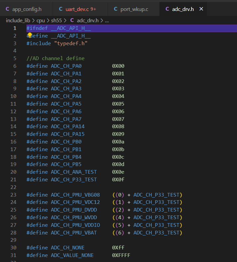The width and height of the screenshot is (237, 262).
Task: Click the ADC_CH_PA14 macro name
Action: (68, 127)
